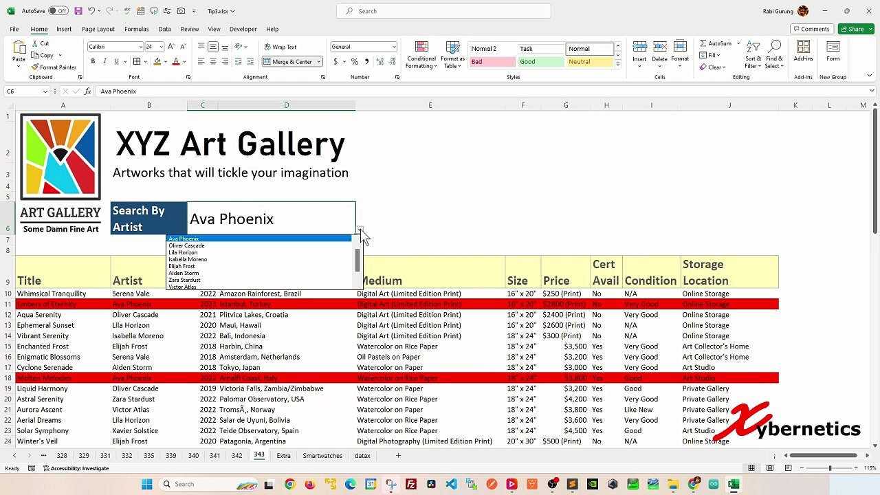Open the General number format dropdown
880x495 pixels.
point(394,47)
